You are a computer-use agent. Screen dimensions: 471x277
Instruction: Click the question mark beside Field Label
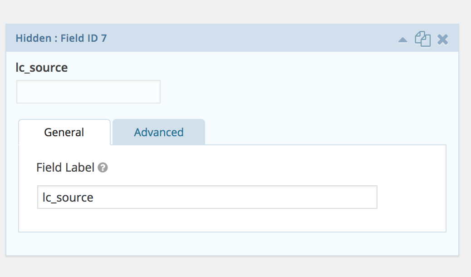pos(103,168)
